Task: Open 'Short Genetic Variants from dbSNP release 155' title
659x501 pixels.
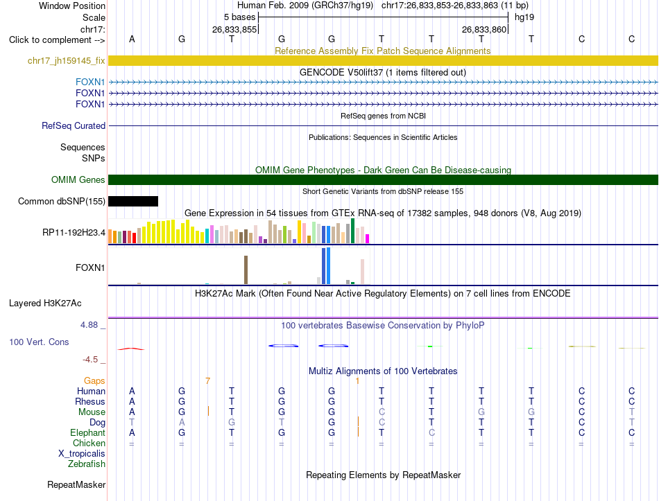Action: [x=383, y=191]
